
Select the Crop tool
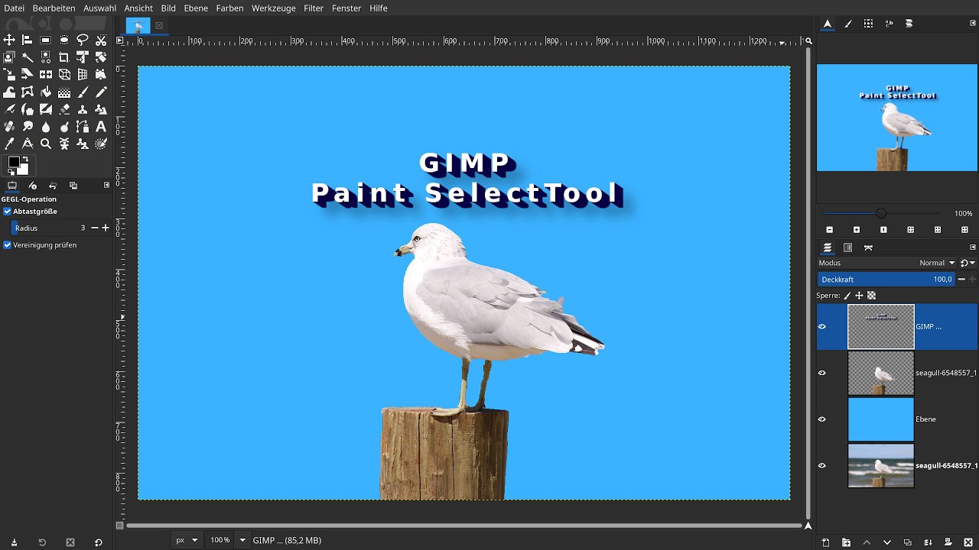[x=64, y=57]
